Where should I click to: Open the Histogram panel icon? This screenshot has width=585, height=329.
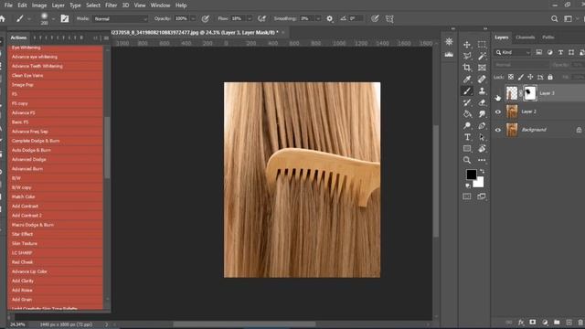[x=449, y=55]
